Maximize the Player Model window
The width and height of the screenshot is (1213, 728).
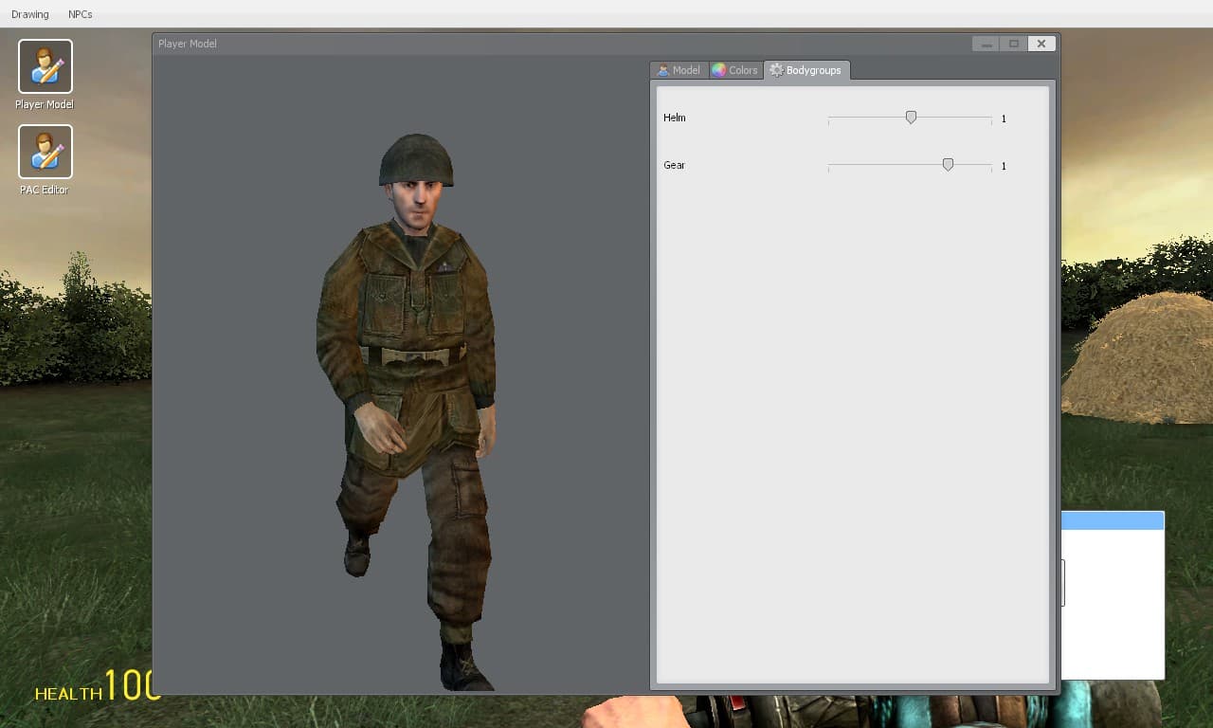coord(1013,44)
